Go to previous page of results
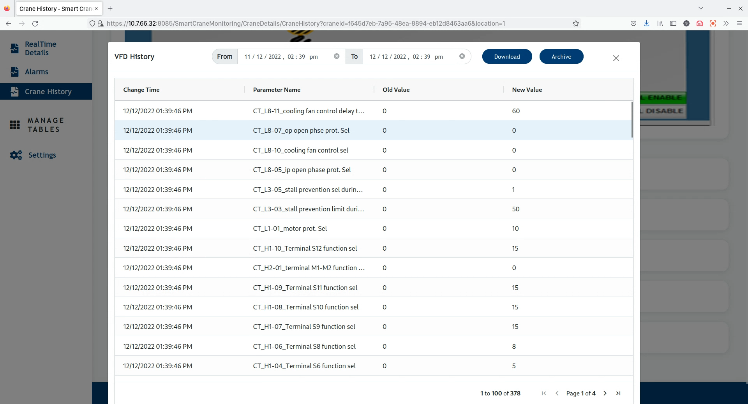 pos(557,393)
